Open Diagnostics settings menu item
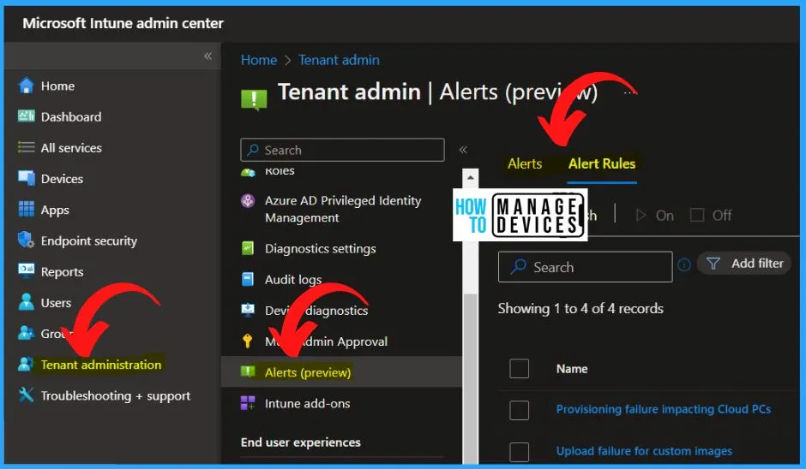 (x=320, y=249)
